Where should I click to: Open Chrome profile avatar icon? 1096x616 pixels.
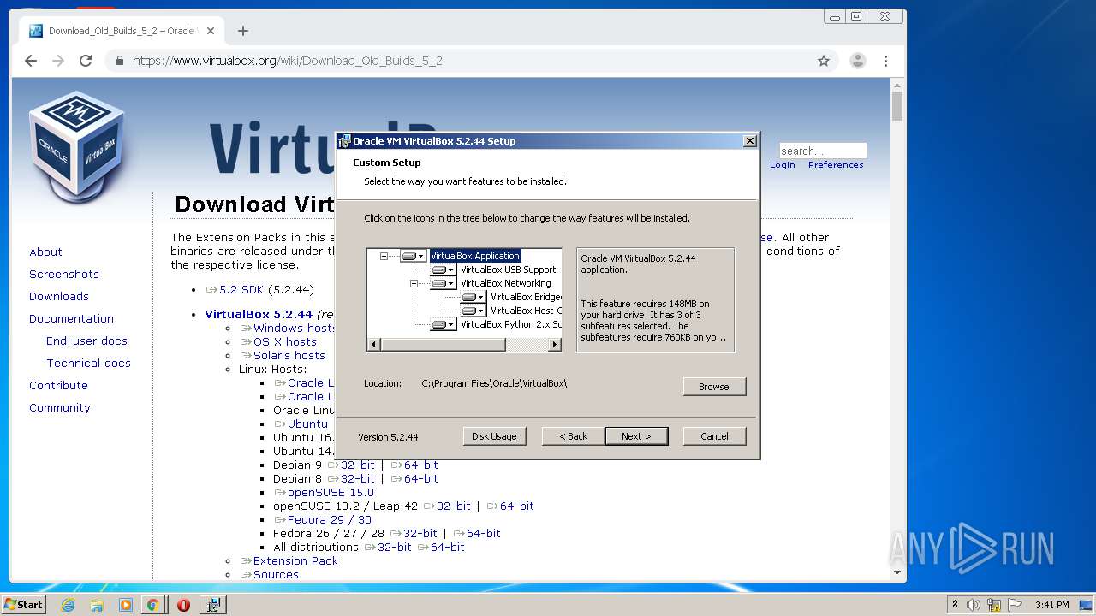857,61
